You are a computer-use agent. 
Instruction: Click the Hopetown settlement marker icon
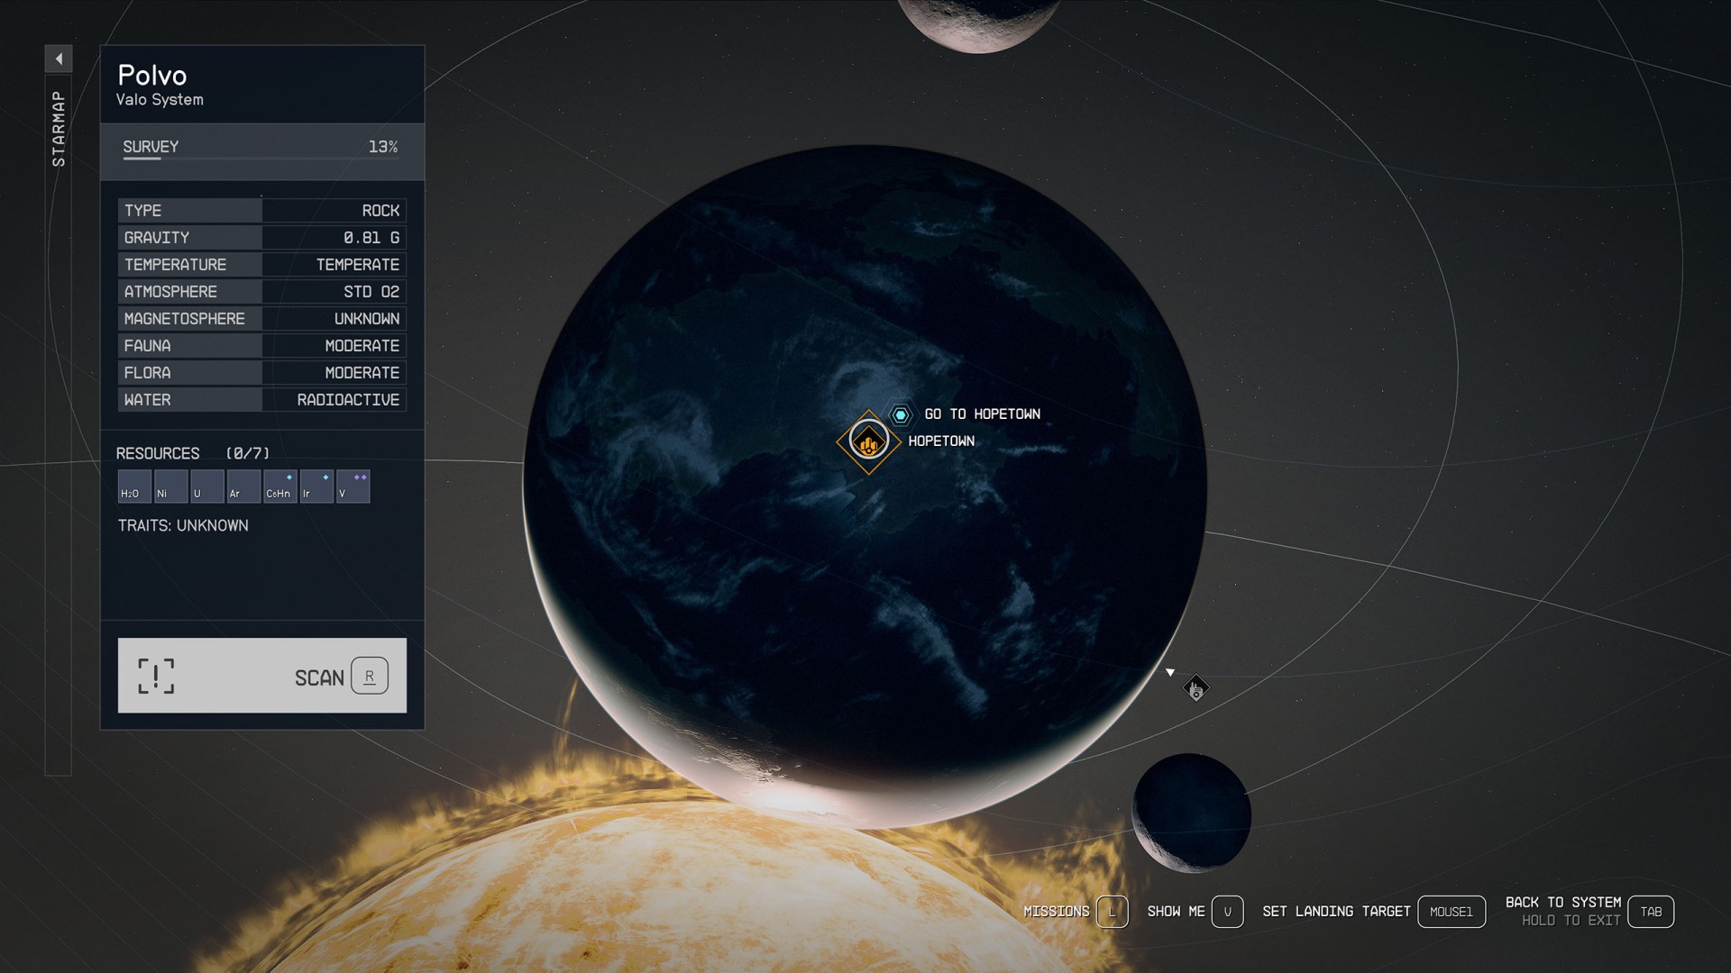point(869,441)
